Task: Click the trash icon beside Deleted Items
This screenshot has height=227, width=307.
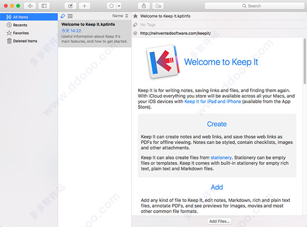Action: [9, 41]
